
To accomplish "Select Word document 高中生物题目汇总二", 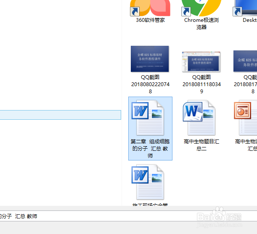I will pyautogui.click(x=199, y=118).
